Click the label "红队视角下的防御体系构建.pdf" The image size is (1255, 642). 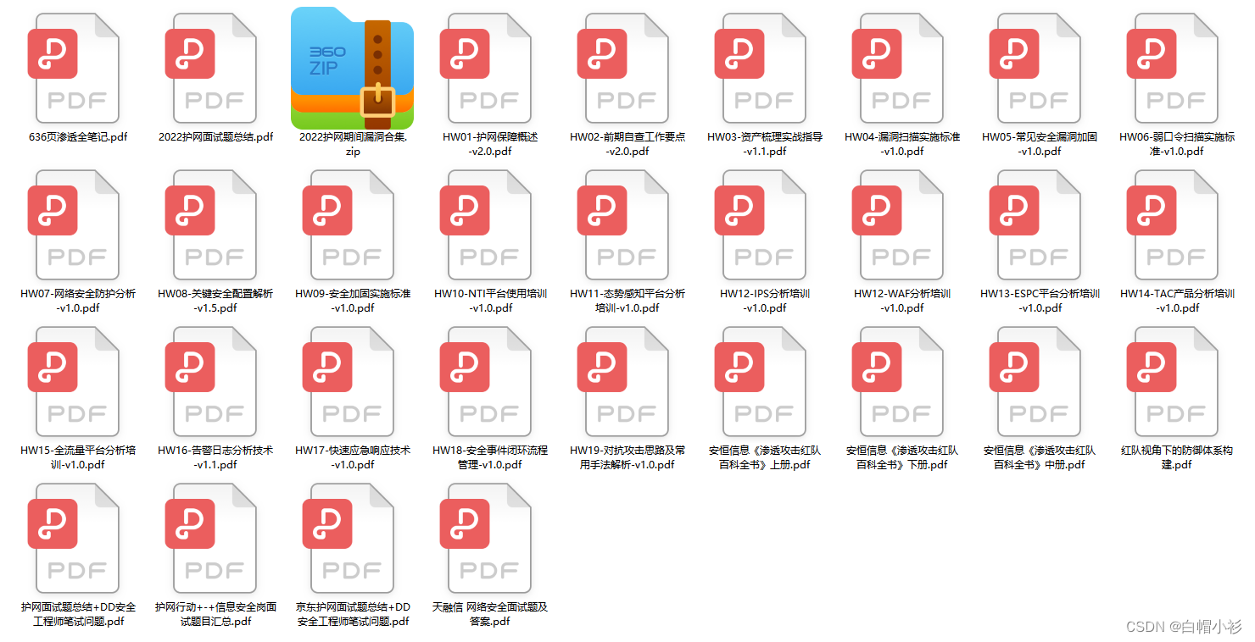[x=1177, y=457]
